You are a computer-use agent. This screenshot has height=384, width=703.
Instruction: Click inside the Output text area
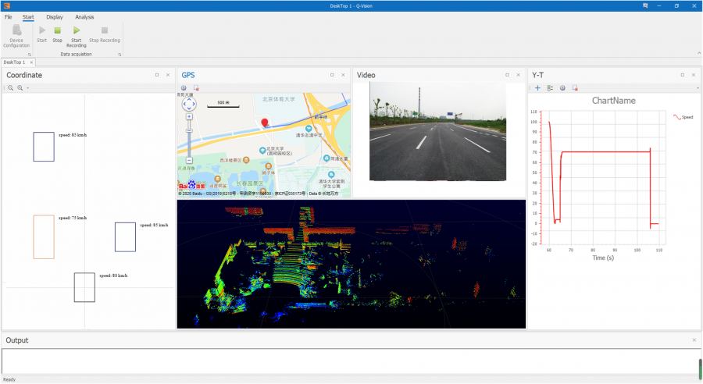(350, 361)
